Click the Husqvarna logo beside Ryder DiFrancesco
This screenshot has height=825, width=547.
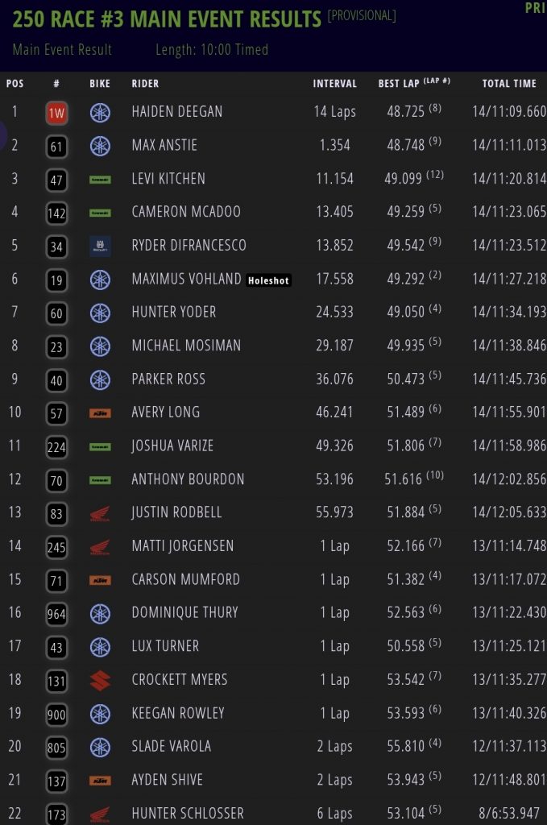(x=100, y=246)
